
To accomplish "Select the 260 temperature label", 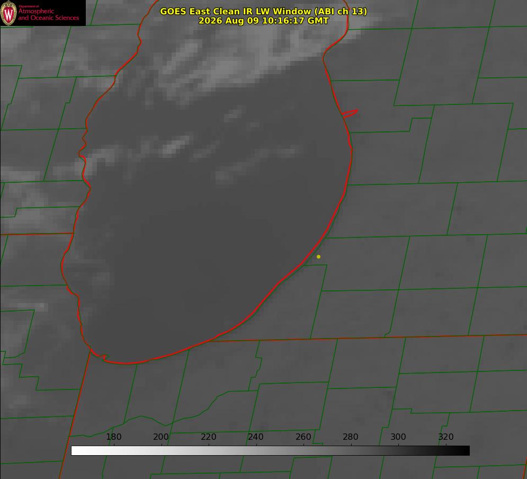I will point(303,437).
